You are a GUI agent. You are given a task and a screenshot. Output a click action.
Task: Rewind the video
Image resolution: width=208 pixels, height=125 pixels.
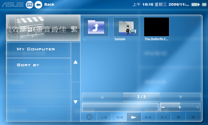[119, 117]
